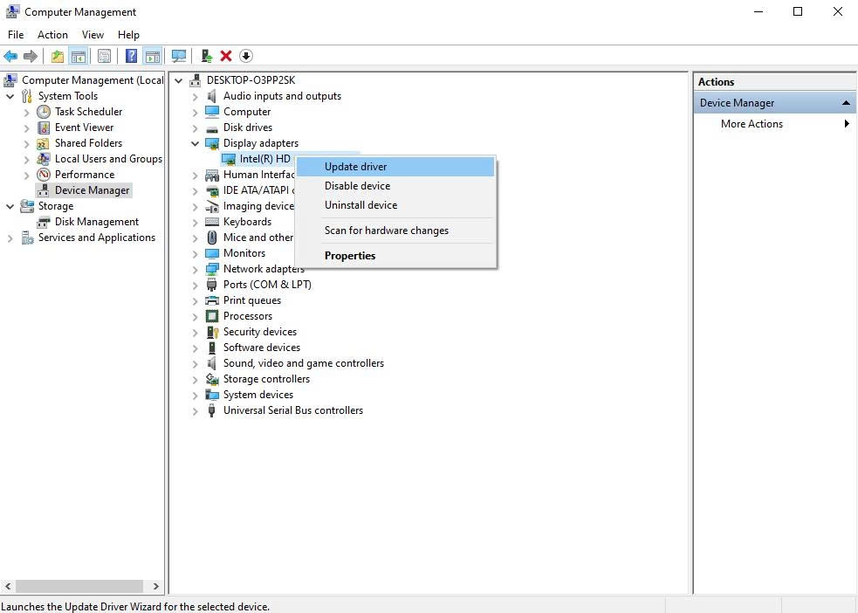This screenshot has height=613, width=858.
Task: Expand the System devices category
Action: click(195, 396)
